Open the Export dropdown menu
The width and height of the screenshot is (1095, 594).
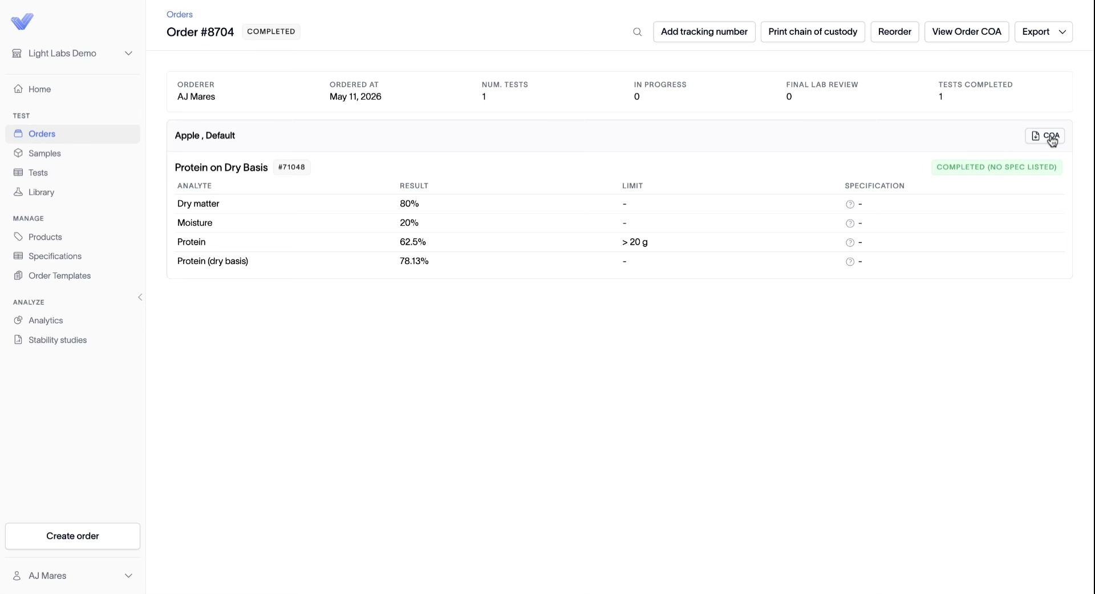pyautogui.click(x=1043, y=32)
